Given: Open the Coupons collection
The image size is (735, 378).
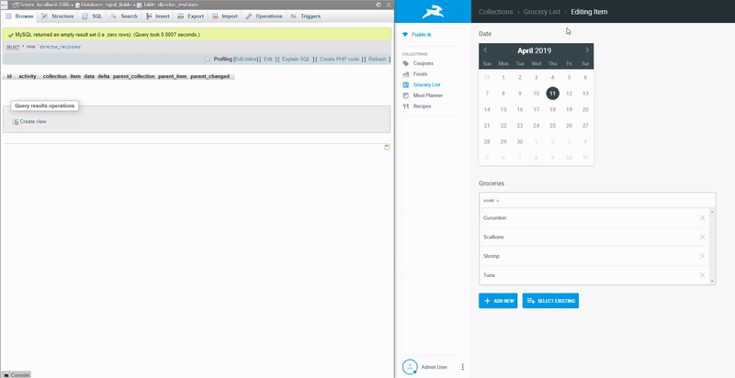Looking at the screenshot, I should pos(423,63).
